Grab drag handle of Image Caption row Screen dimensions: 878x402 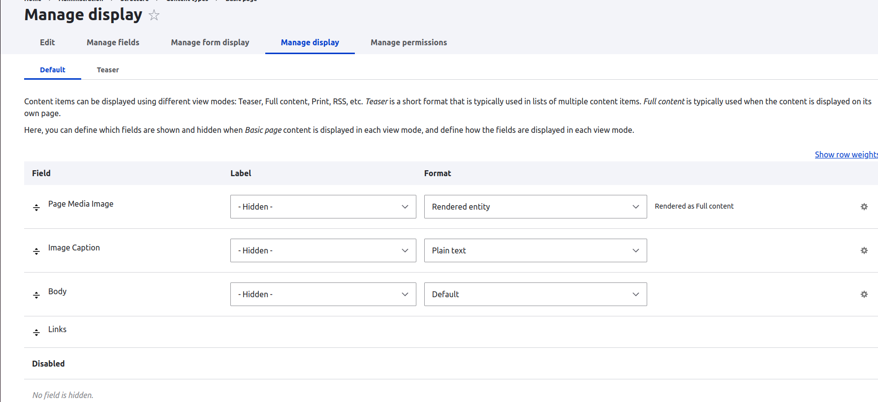tap(36, 251)
